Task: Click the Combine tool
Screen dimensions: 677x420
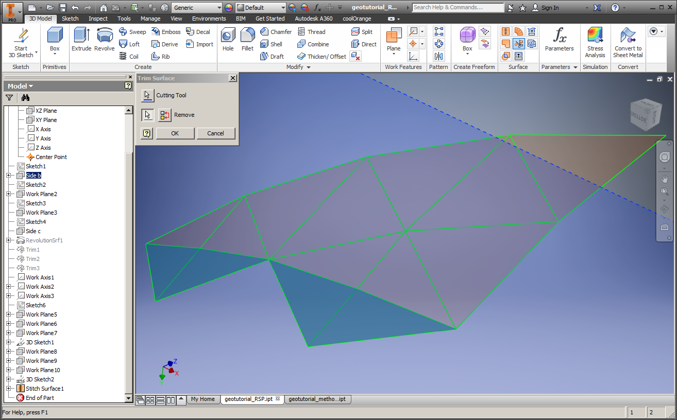Action: (x=313, y=44)
